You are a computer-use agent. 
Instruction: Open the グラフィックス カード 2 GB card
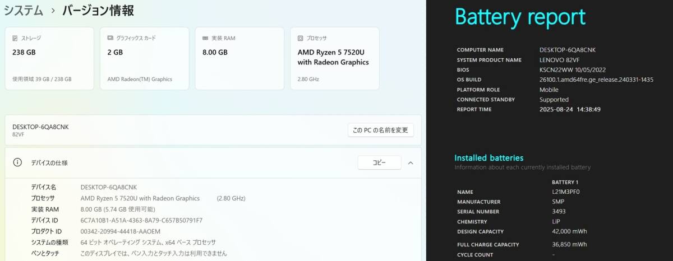[x=145, y=58]
